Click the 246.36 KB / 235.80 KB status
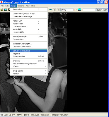 click(x=40, y=115)
